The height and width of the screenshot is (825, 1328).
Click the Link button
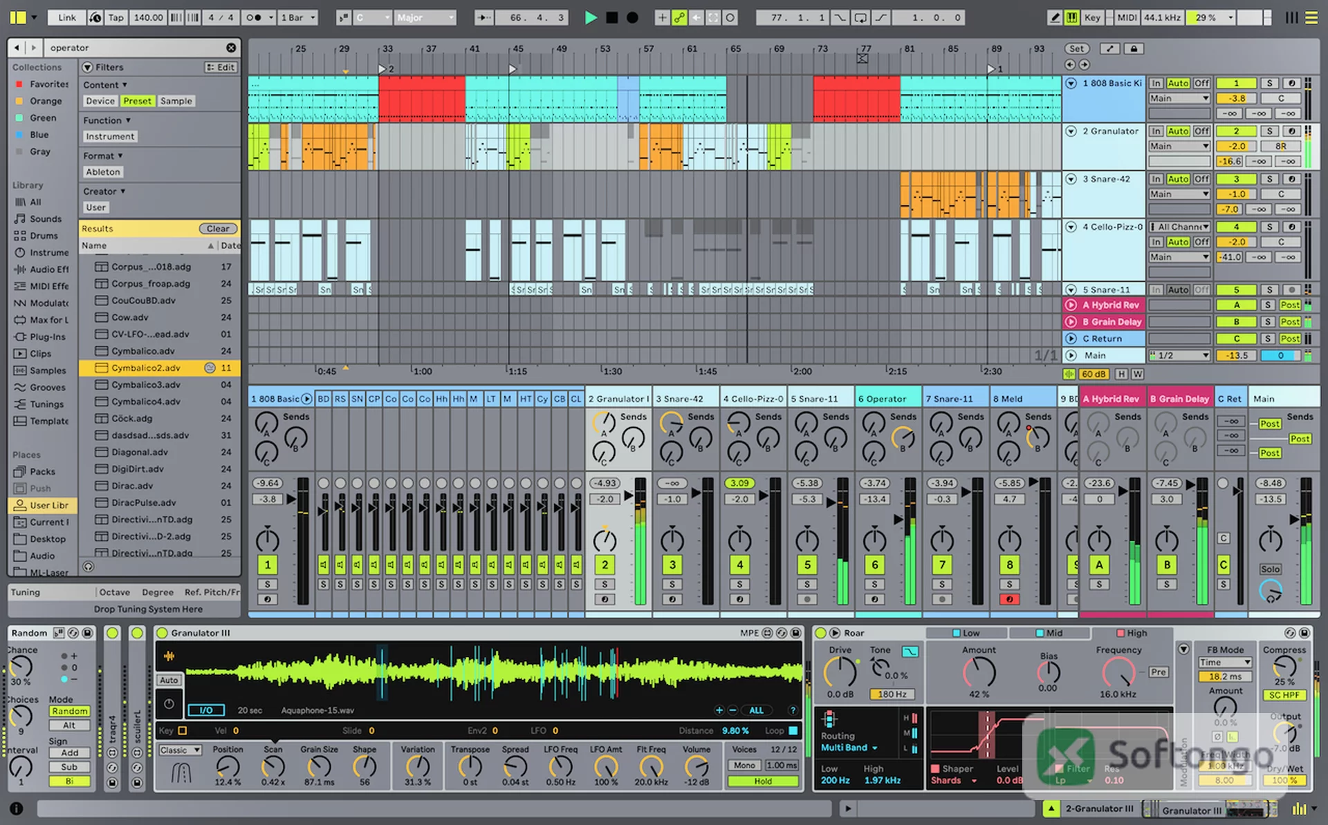pyautogui.click(x=67, y=18)
